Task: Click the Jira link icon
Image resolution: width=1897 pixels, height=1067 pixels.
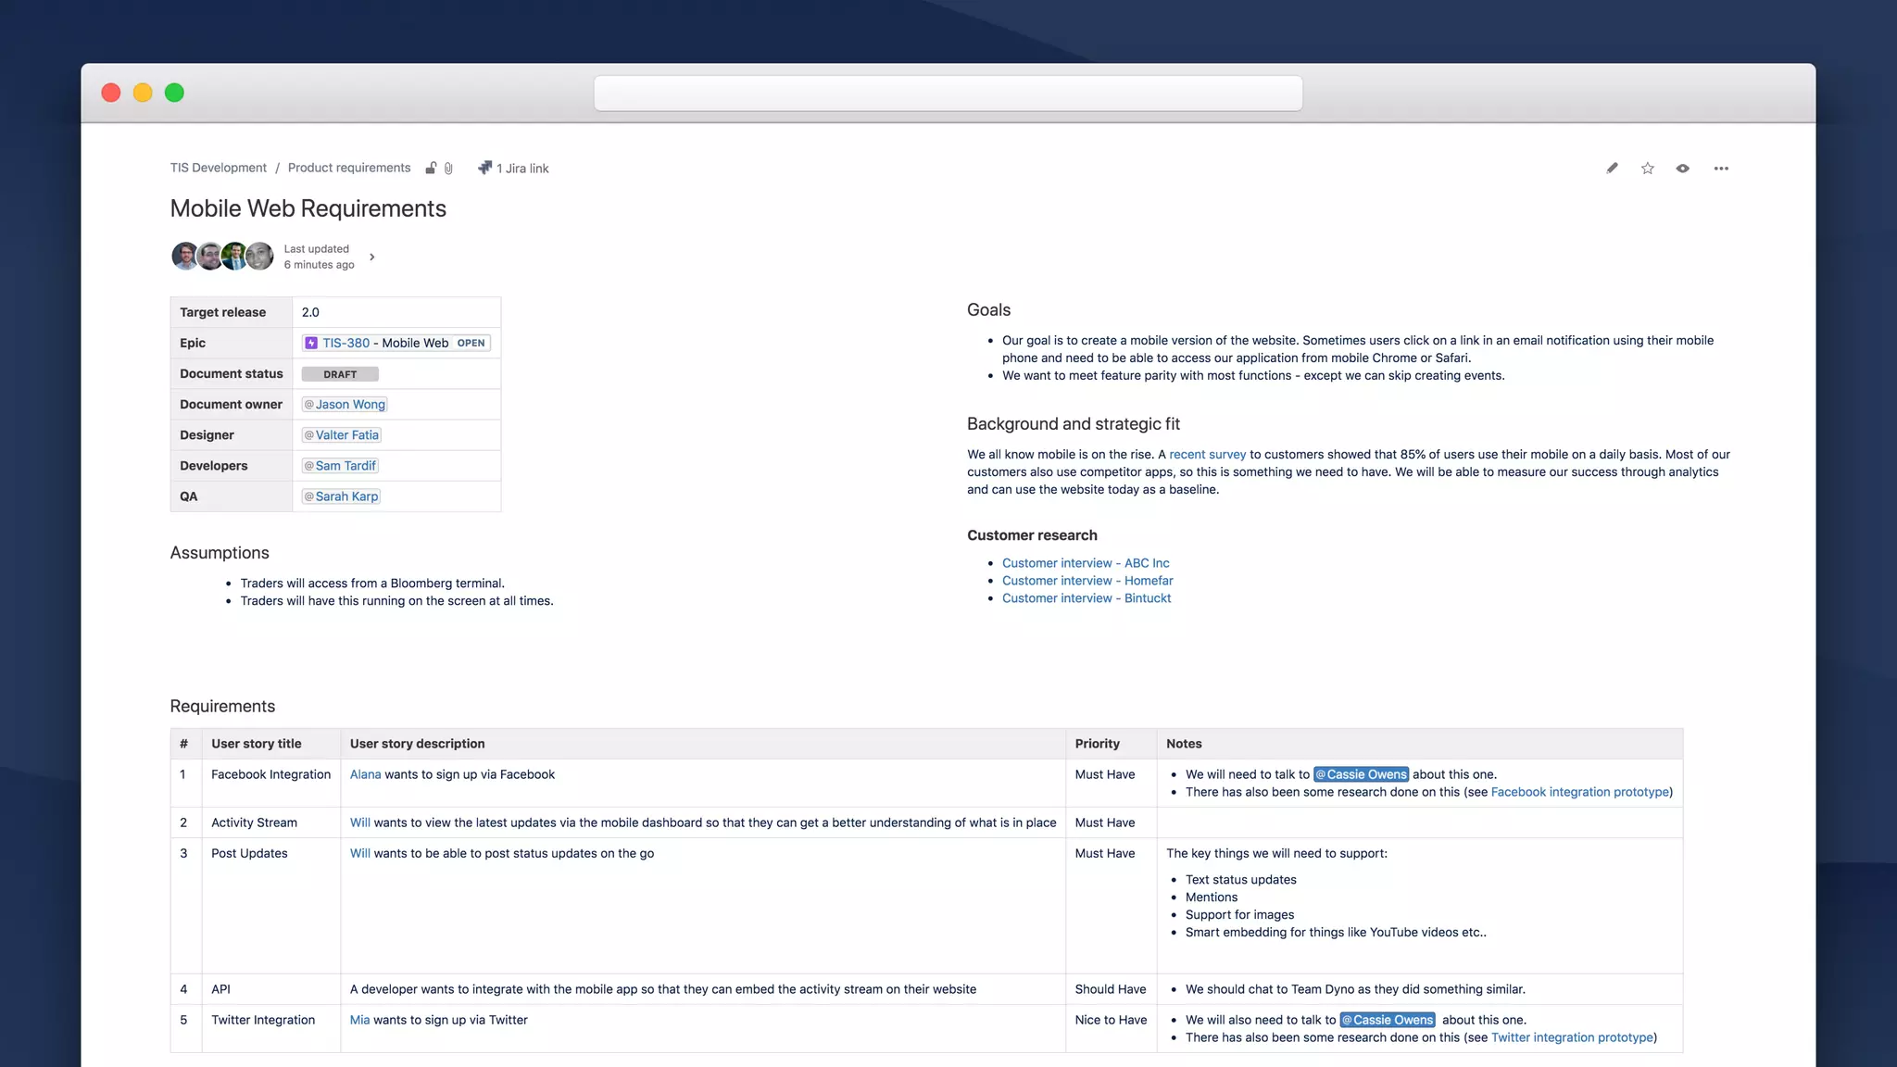Action: [x=484, y=168]
